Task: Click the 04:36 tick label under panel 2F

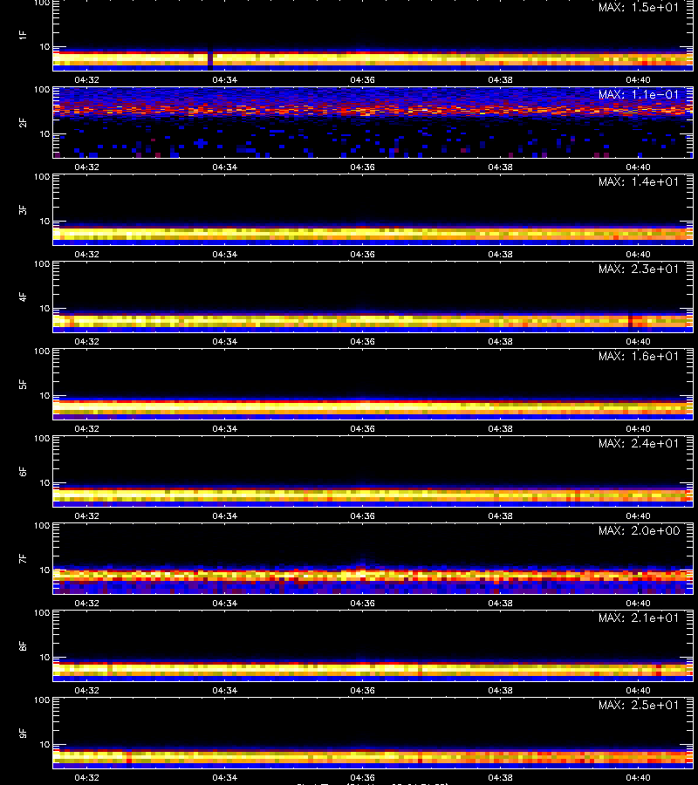Action: click(x=362, y=167)
